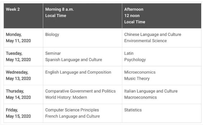
Task: Click Environmental Science entry
Action: pos(145,41)
